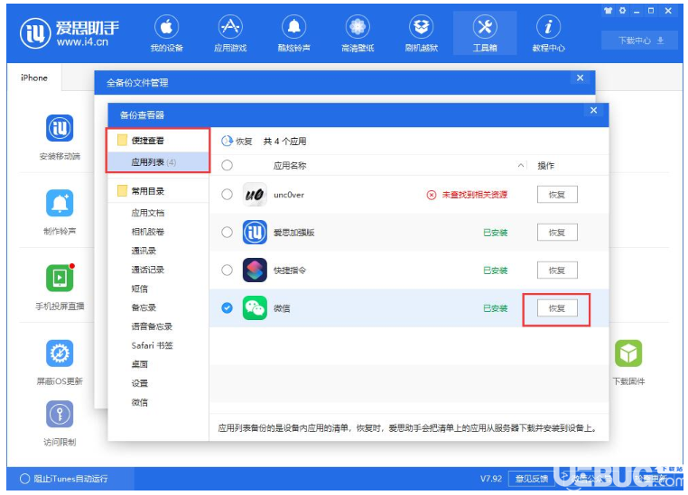Select the 爱思加强版 row radio button
Image resolution: width=688 pixels, height=495 pixels.
(x=227, y=232)
